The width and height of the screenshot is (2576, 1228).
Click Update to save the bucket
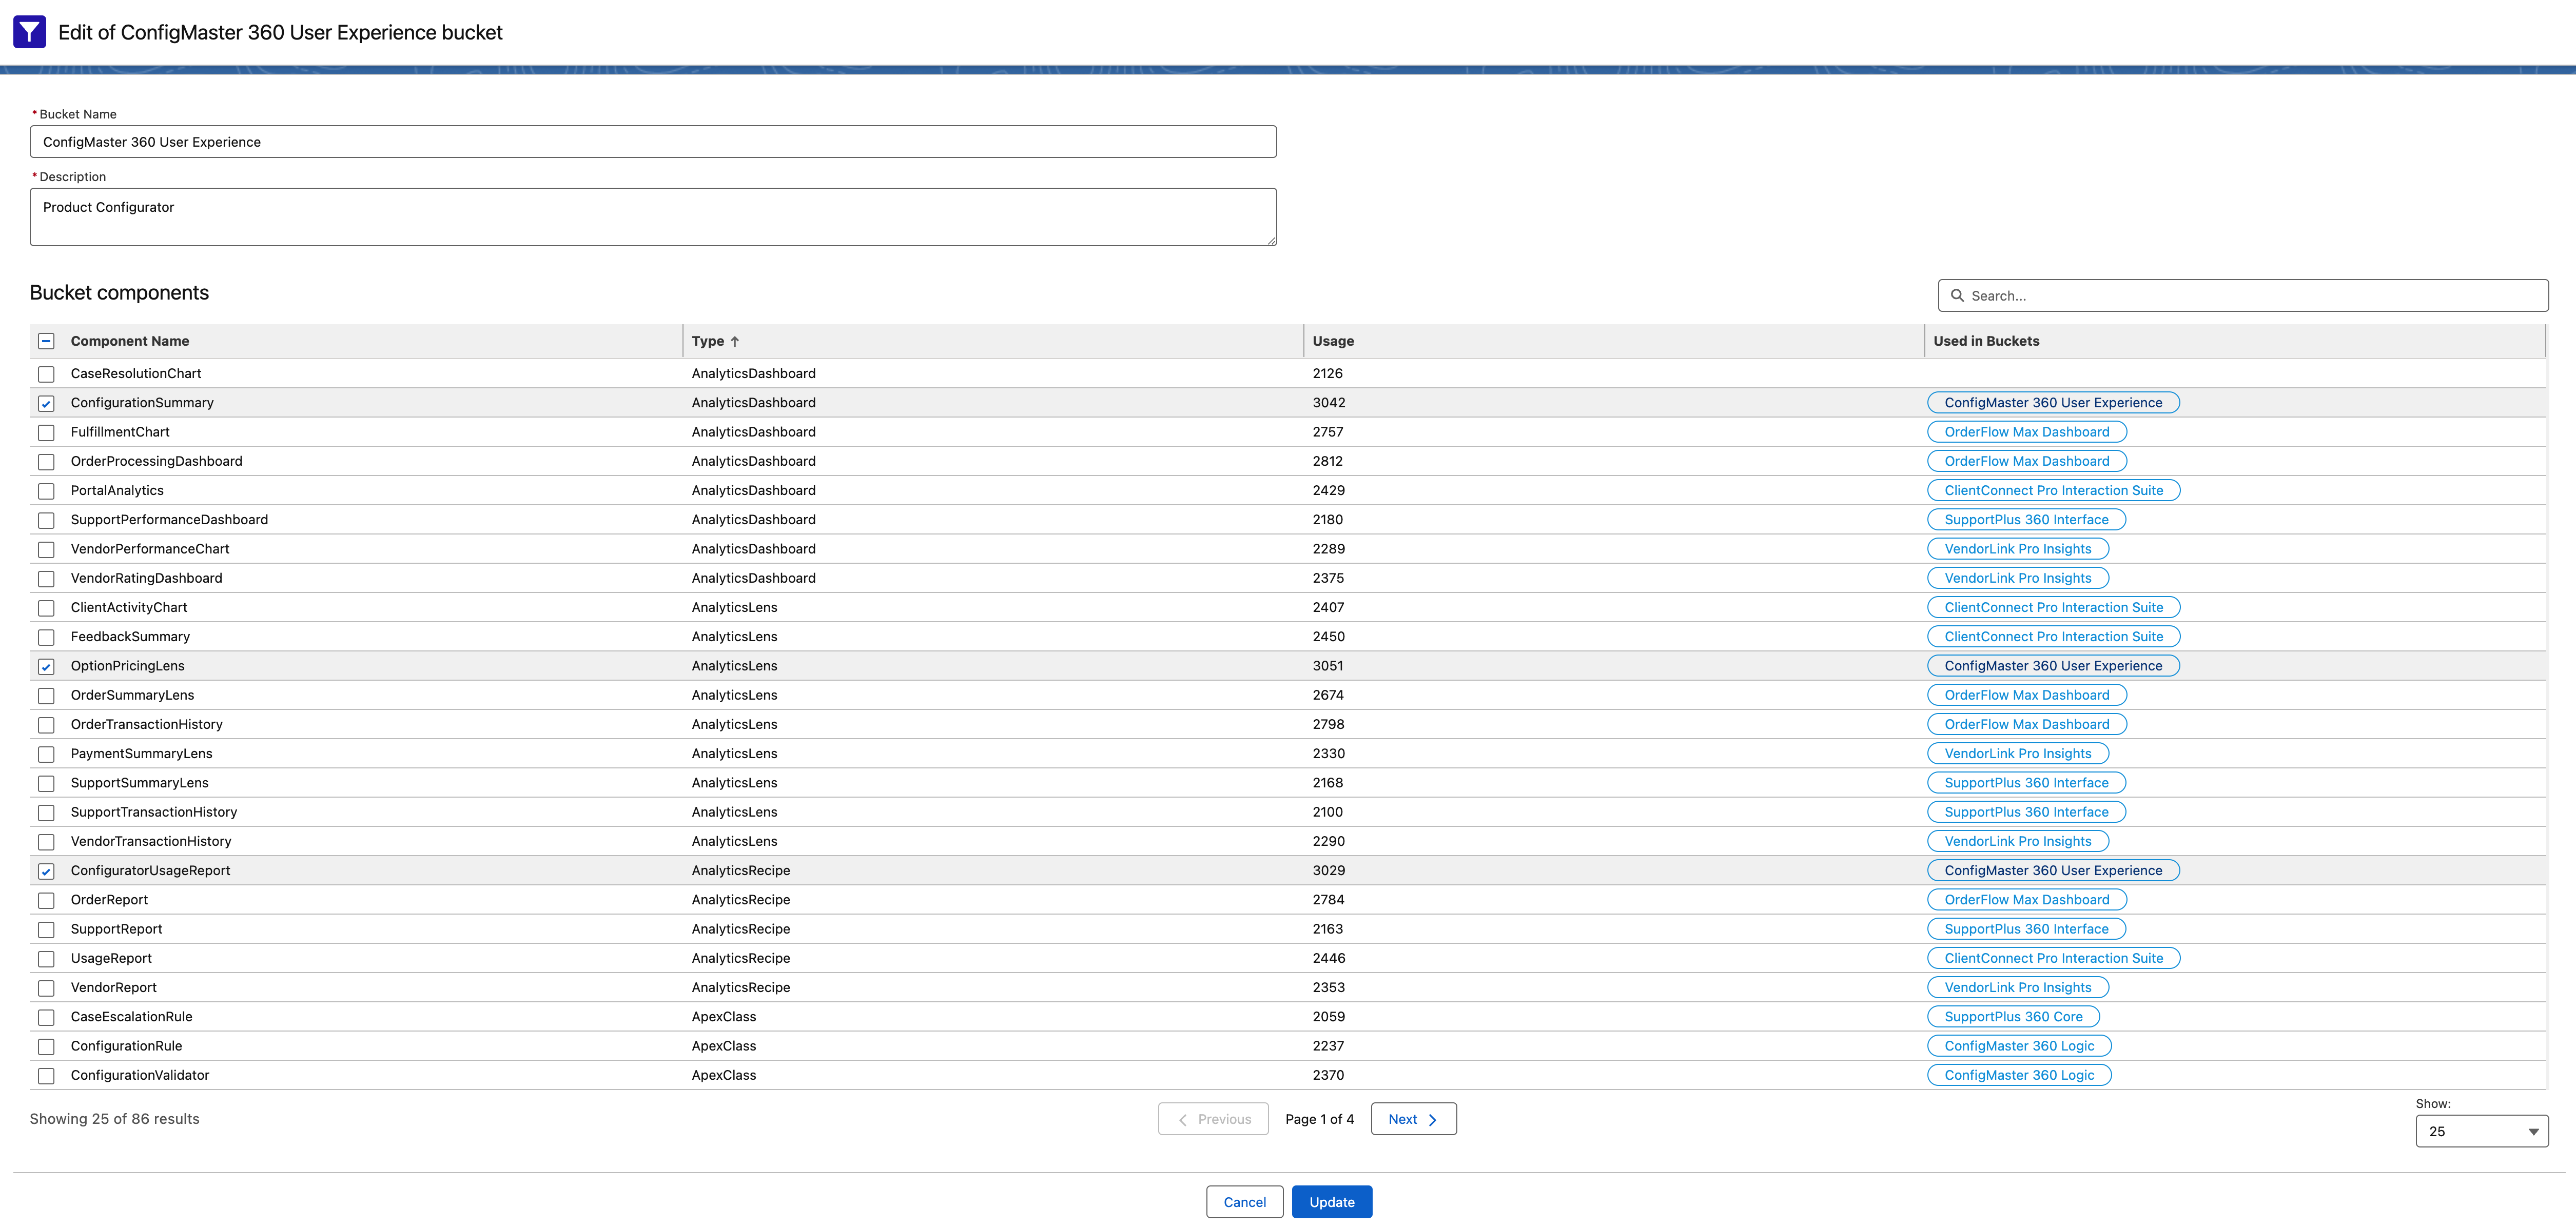[1332, 1202]
